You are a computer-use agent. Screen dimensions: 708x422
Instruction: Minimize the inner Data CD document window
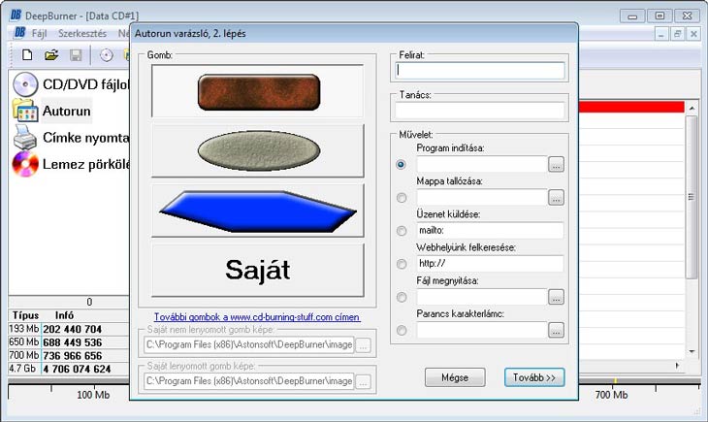point(661,34)
